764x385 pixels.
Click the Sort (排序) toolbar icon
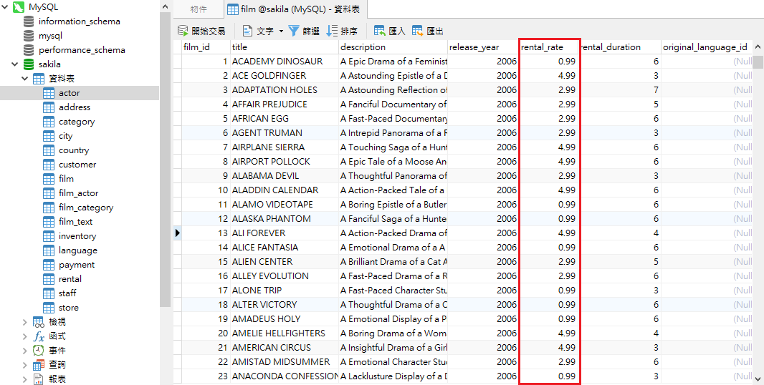[332, 31]
